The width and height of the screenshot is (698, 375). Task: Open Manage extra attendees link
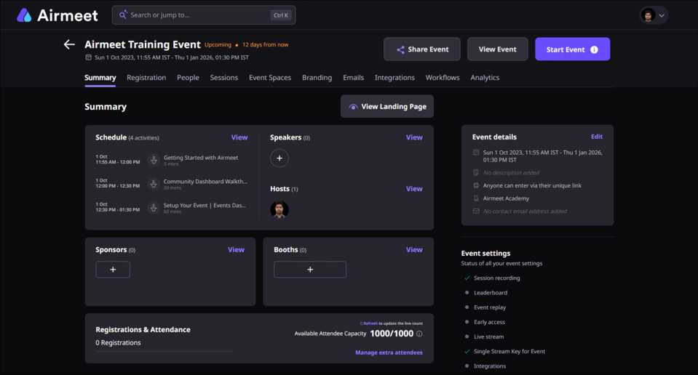(x=389, y=352)
